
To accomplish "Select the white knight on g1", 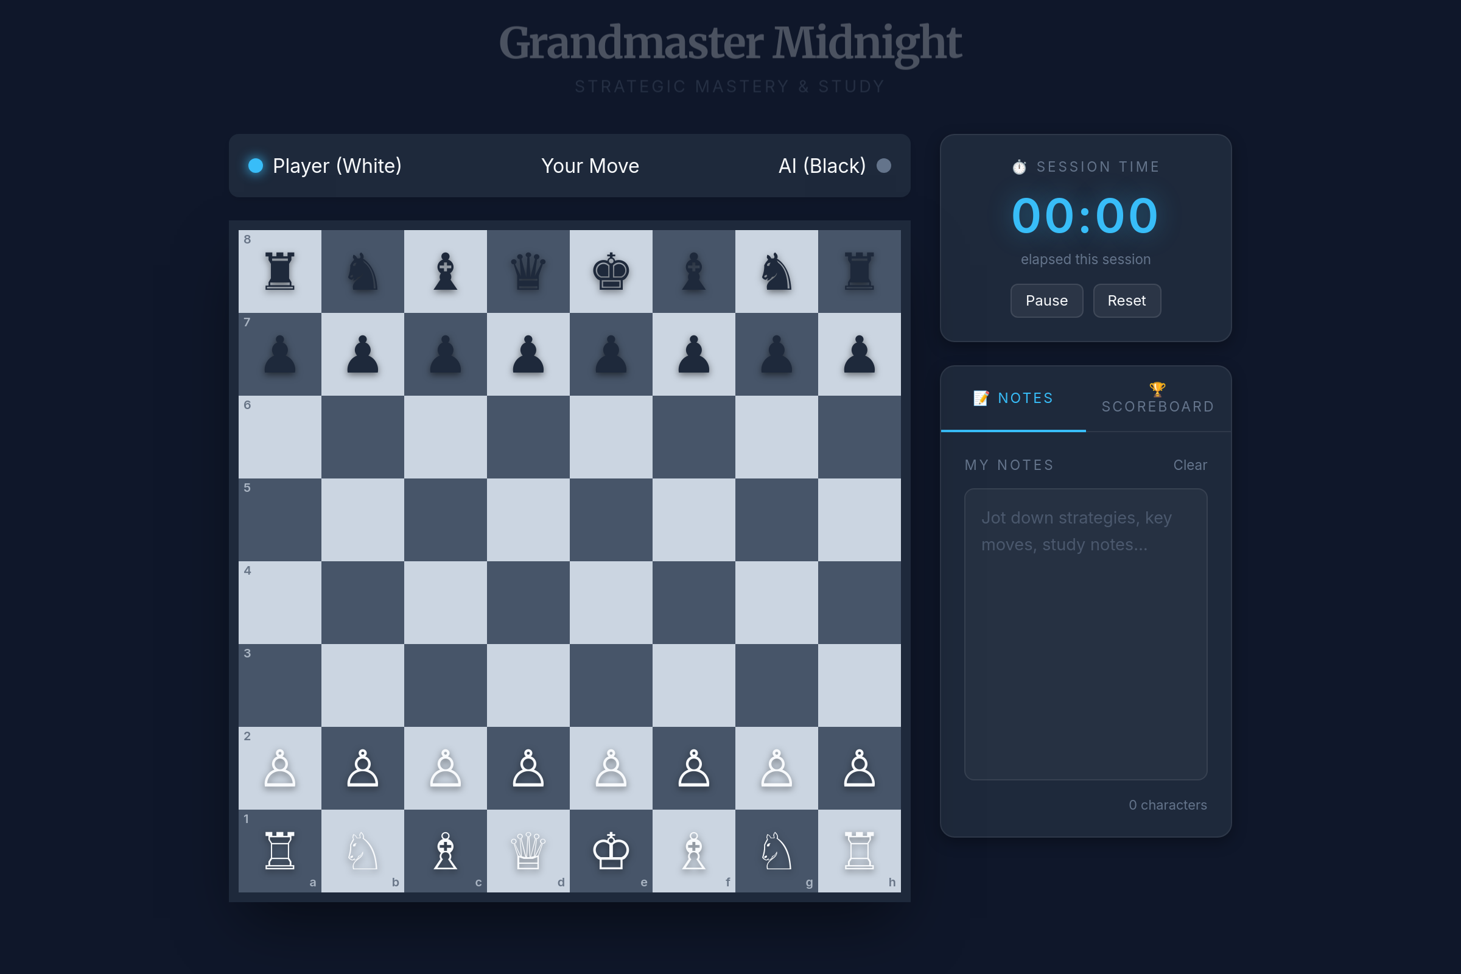I will click(x=777, y=851).
